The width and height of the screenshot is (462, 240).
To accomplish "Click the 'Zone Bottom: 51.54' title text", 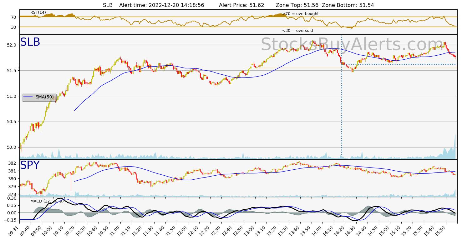I will (348, 5).
